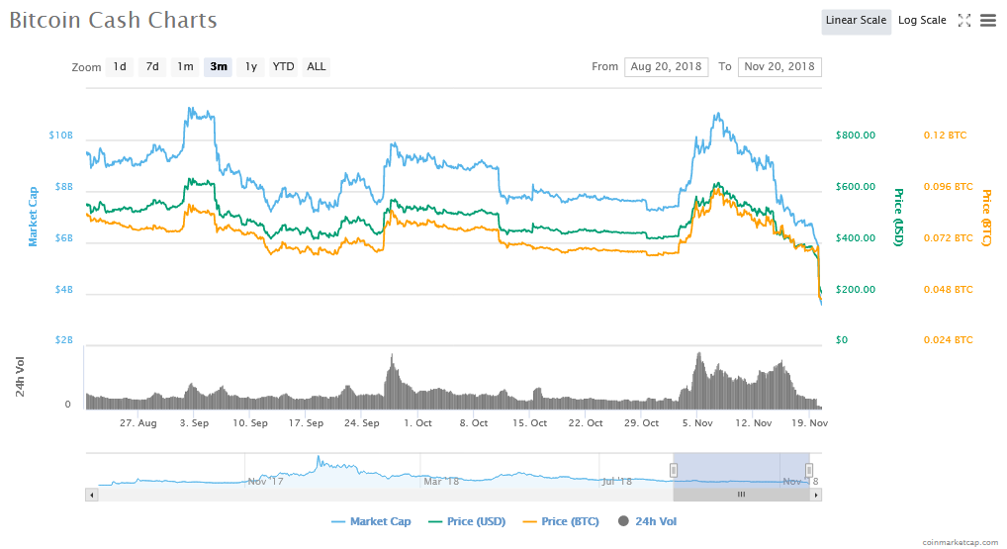Click the 24. Sep date axis label
This screenshot has width=1007, height=549.
(362, 423)
